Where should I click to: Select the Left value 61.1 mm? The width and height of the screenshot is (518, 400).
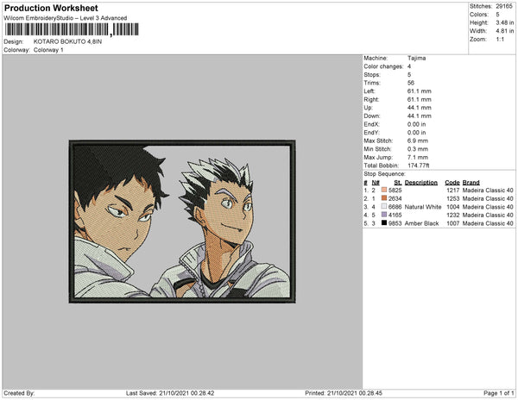[x=420, y=91]
